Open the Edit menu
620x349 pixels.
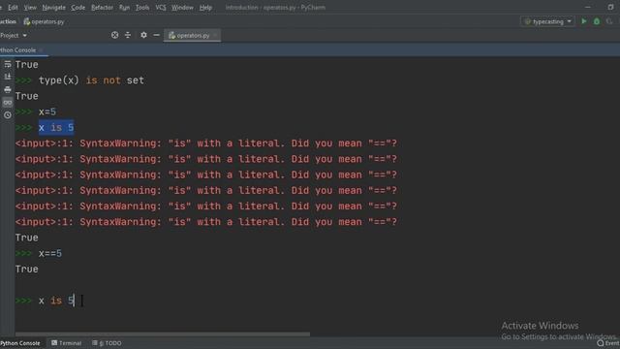(x=13, y=8)
